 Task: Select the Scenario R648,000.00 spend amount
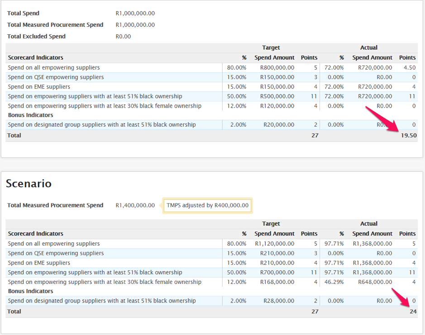(375, 282)
